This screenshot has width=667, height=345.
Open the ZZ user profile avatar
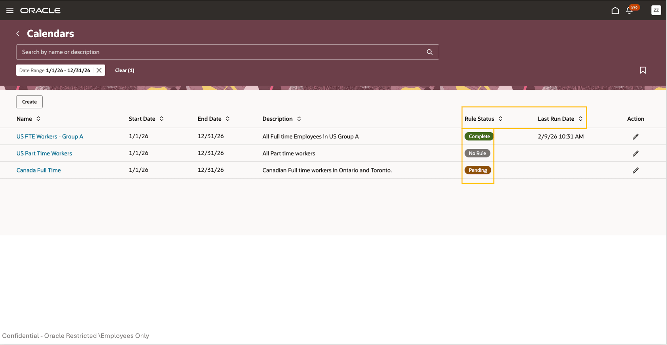(x=656, y=10)
